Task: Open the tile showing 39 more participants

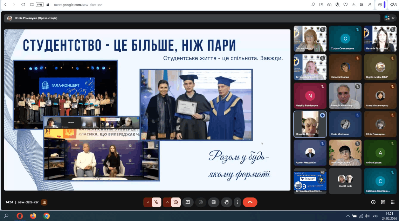Action: pos(345,181)
